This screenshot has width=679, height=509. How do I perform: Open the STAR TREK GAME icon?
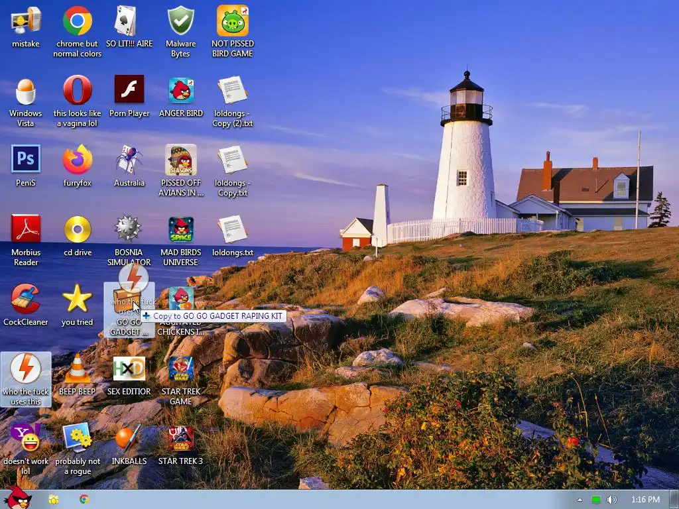tap(180, 368)
